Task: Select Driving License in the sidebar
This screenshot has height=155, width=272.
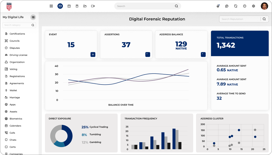Action: click(18, 55)
